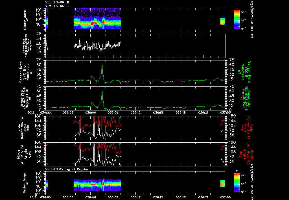Click the 'Narrow Min PA Angle' axis label

(x=24, y=128)
